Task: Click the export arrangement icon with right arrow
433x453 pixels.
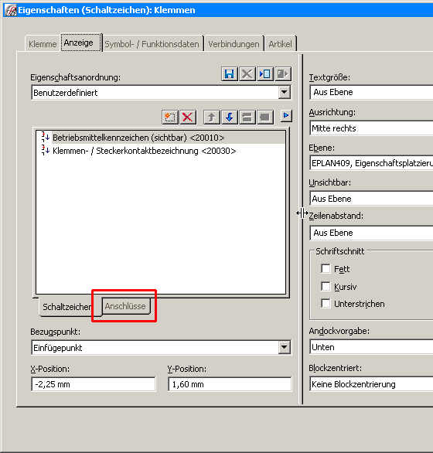Action: tap(282, 74)
